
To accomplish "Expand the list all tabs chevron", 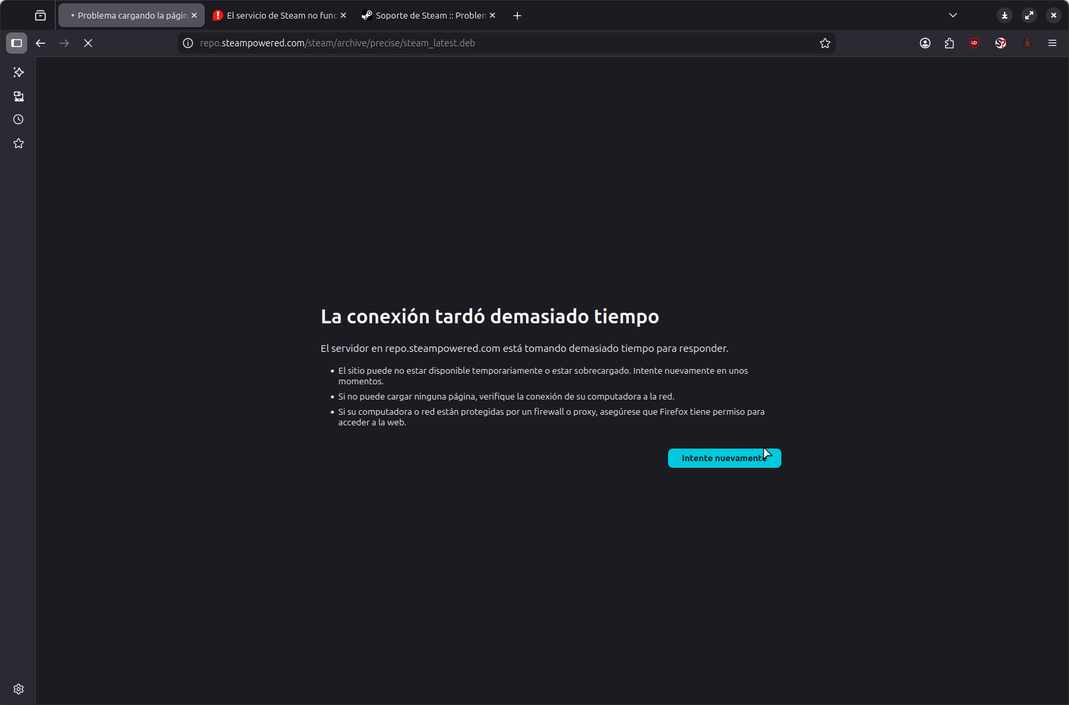I will [x=952, y=15].
